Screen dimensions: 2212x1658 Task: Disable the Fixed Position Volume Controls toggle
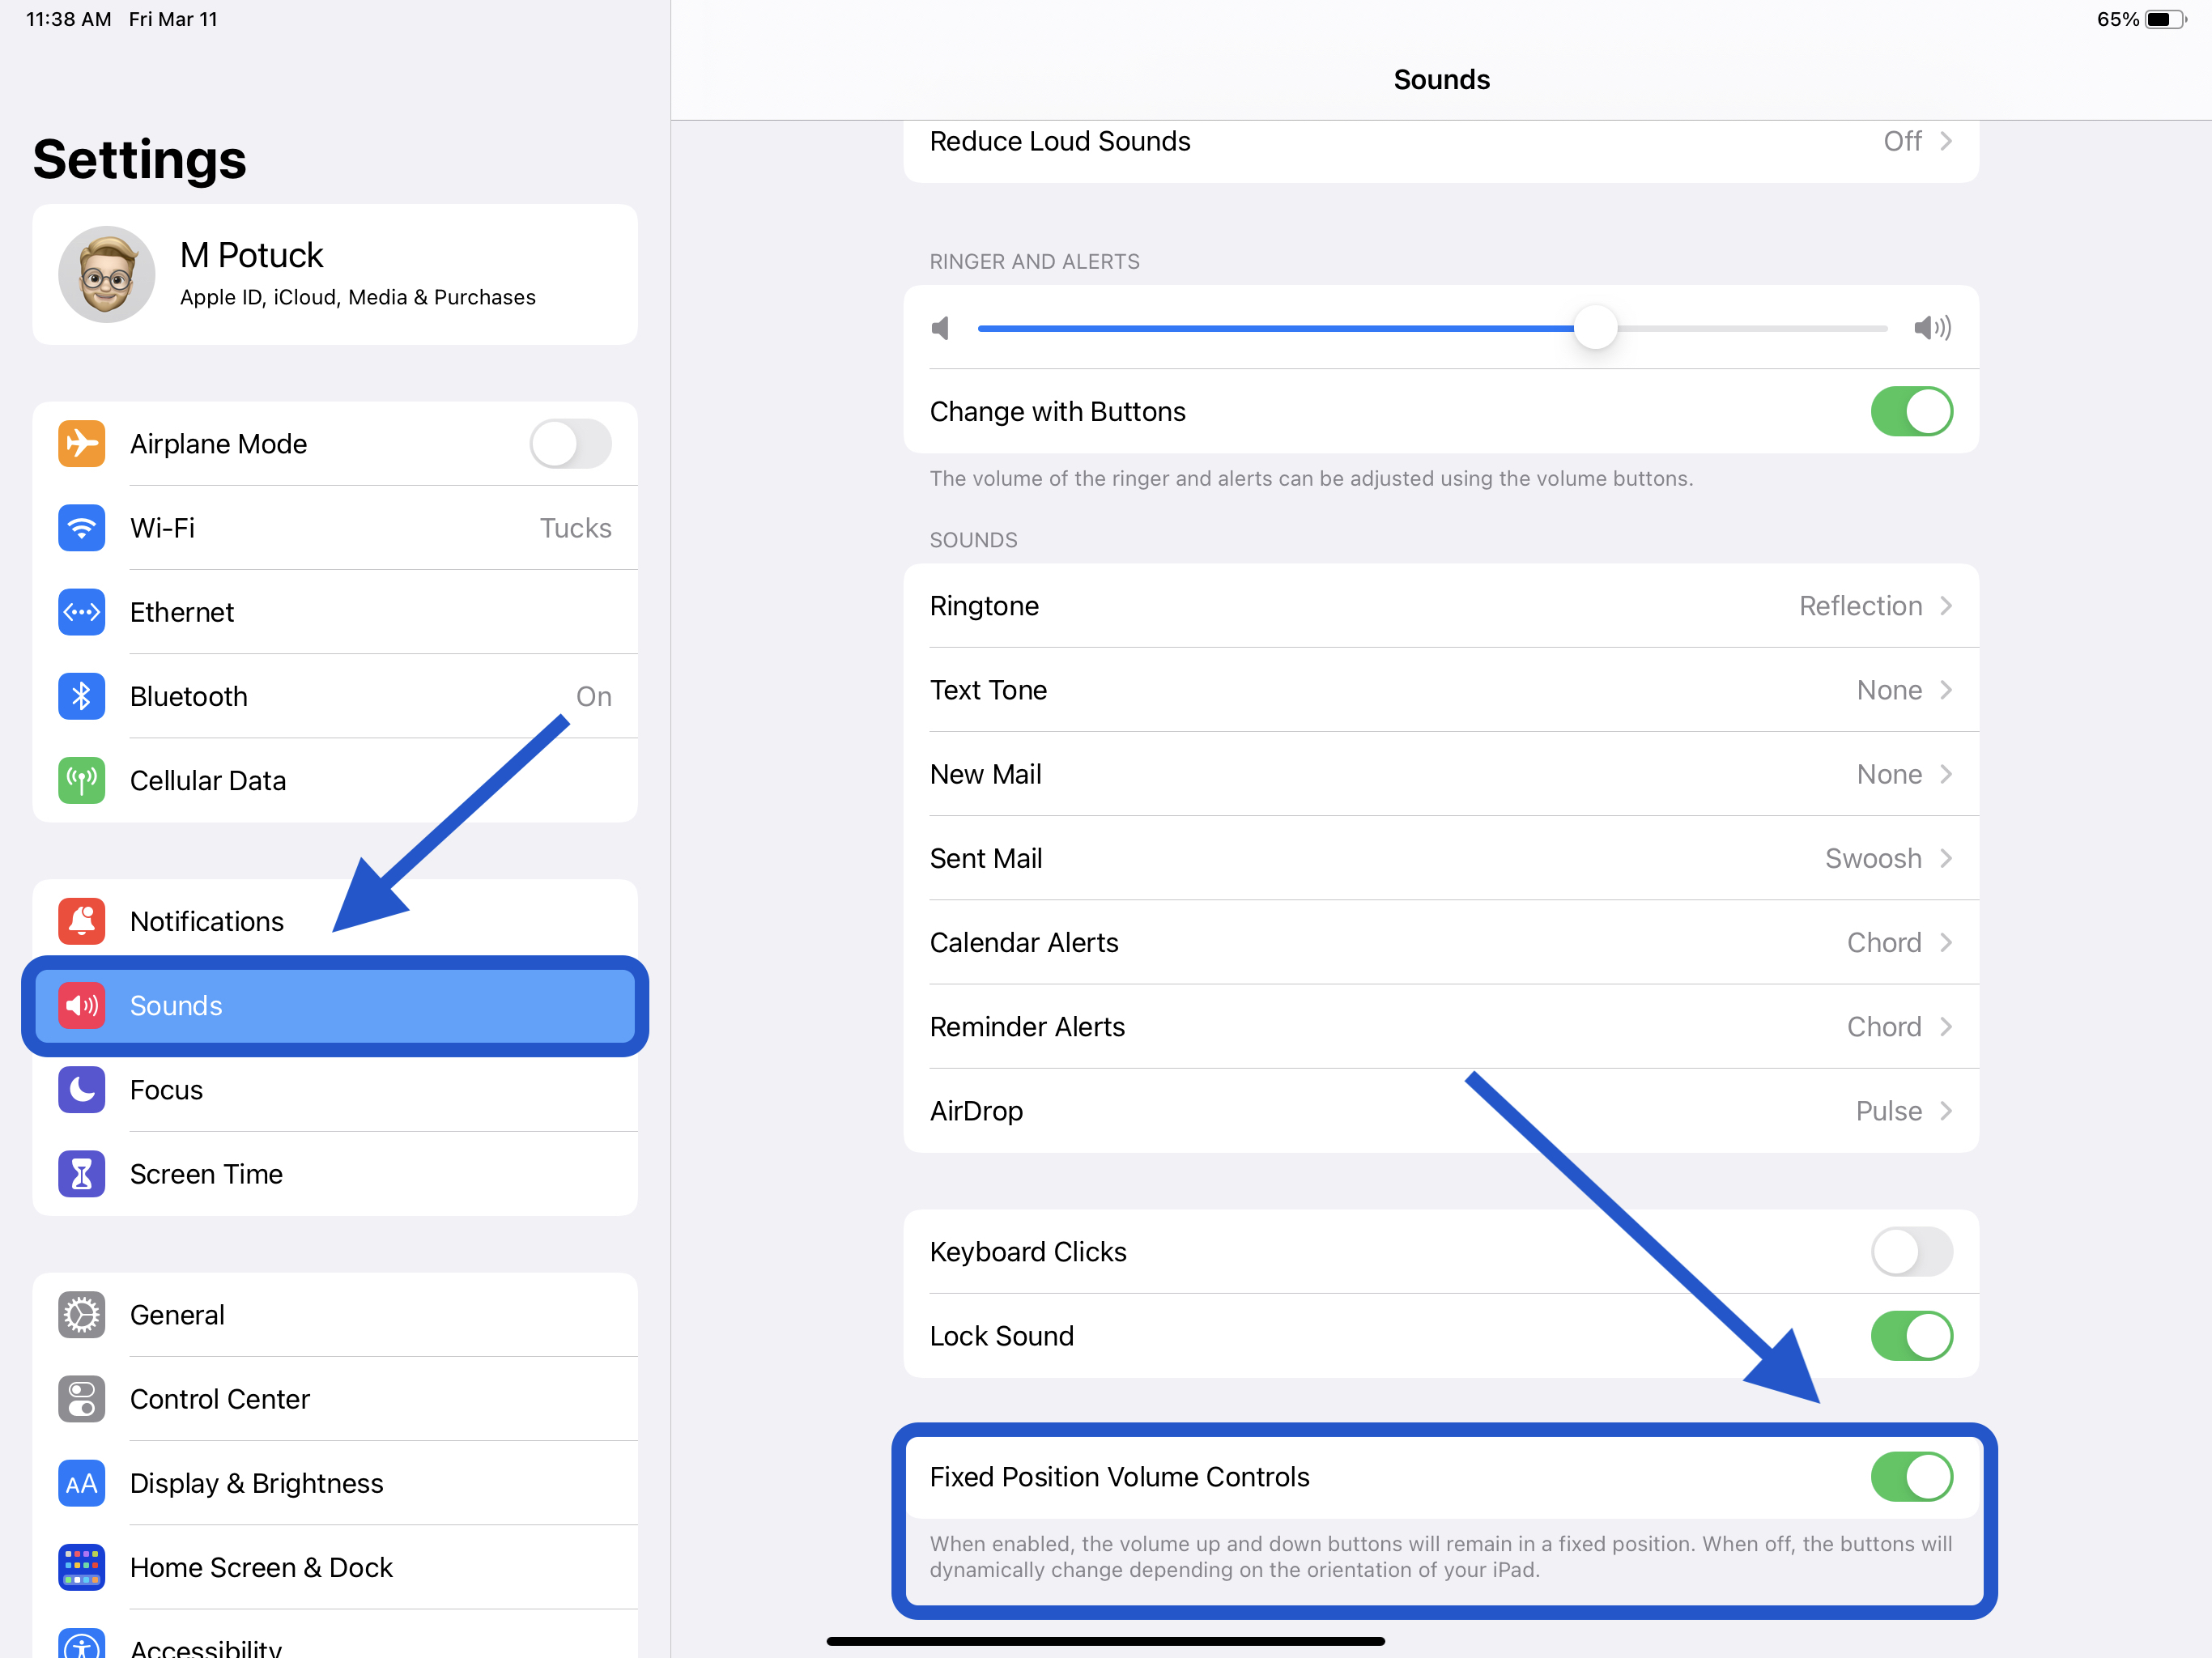(x=1911, y=1477)
